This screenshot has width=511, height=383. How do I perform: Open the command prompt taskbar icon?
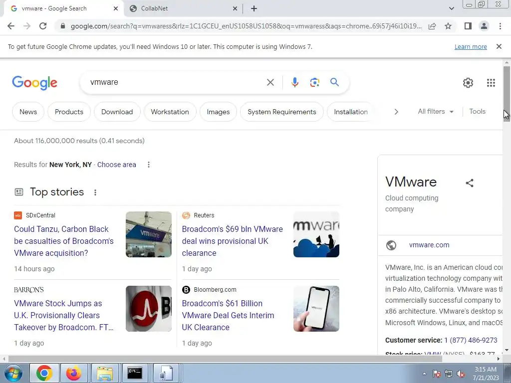[135, 373]
